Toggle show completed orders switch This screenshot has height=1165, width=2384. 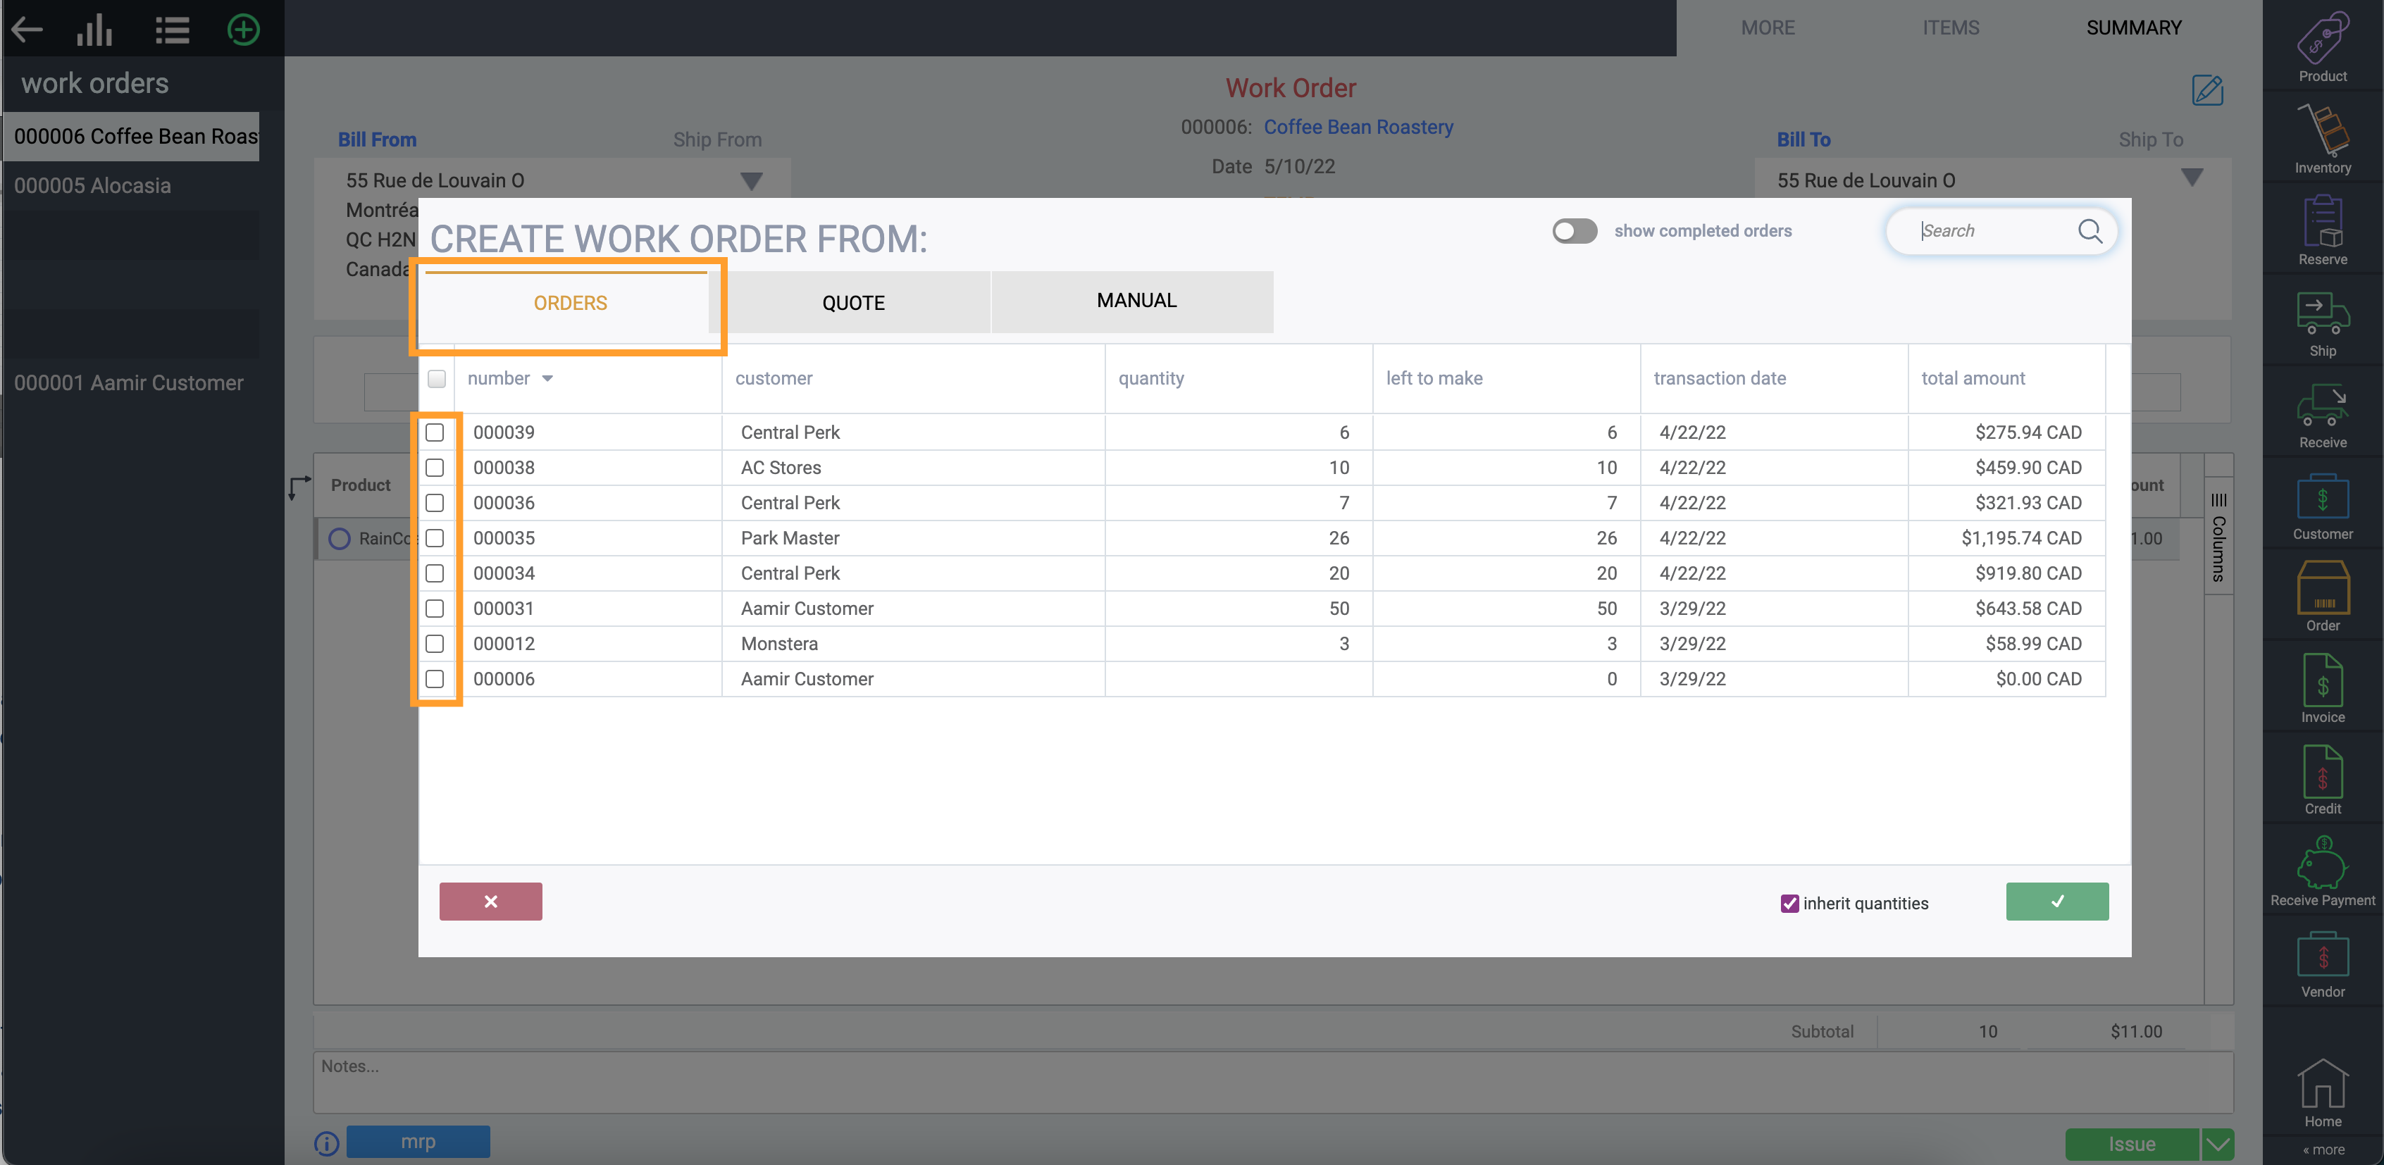[1575, 231]
